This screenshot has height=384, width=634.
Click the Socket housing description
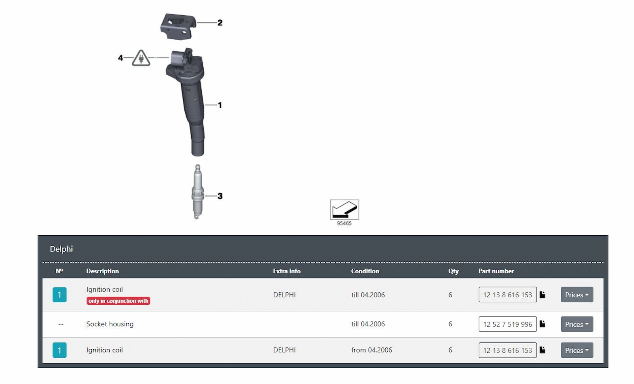(110, 324)
